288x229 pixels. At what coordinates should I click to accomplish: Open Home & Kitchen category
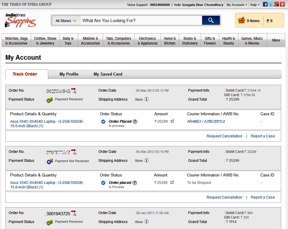pos(170,41)
